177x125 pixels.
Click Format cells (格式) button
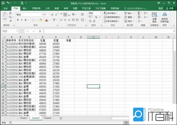click(x=129, y=21)
